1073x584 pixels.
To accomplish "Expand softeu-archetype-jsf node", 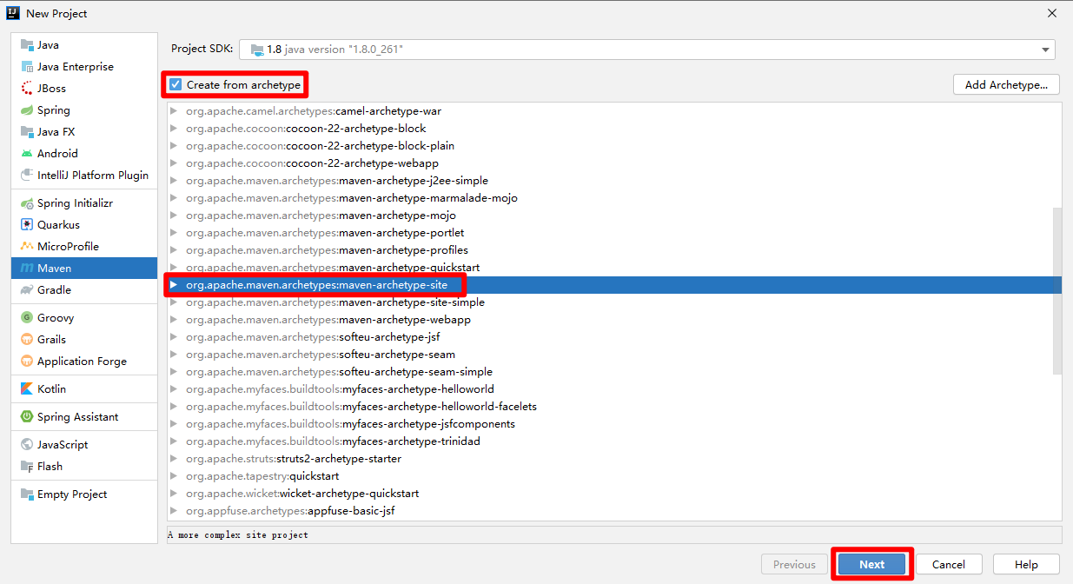I will coord(175,337).
